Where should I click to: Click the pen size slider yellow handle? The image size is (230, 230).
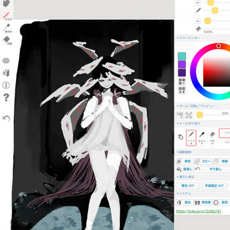tap(215, 10)
